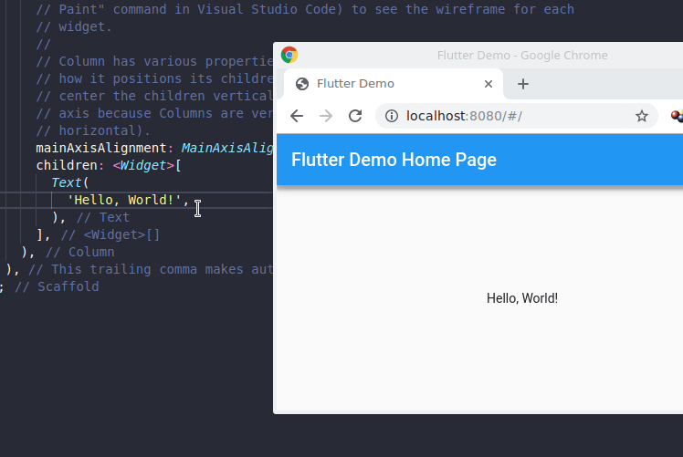Reload the localhost page
Screen dimensions: 683x457
[356, 116]
